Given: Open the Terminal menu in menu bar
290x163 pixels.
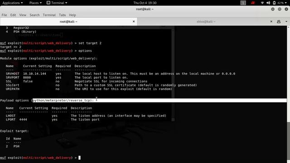Looking at the screenshot, I should pyautogui.click(x=49, y=15).
